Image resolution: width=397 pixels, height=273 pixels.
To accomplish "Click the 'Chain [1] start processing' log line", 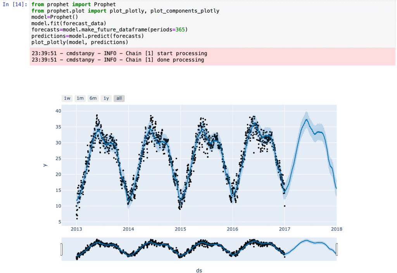I will pyautogui.click(x=119, y=54).
